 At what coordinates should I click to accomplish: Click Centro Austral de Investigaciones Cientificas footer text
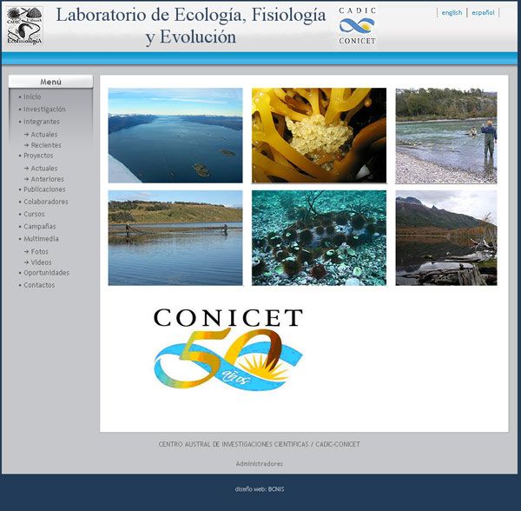pyautogui.click(x=259, y=444)
